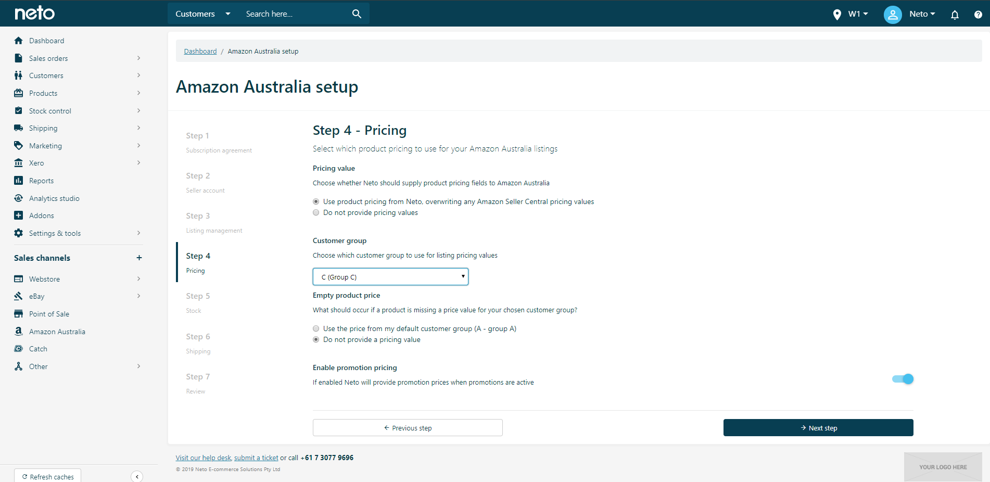Expand the Sales orders menu chevron

click(x=138, y=58)
